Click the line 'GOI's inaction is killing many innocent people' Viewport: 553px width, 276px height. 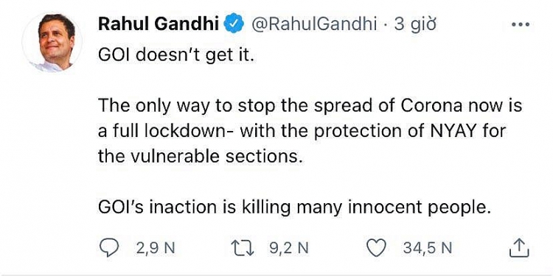click(x=294, y=208)
